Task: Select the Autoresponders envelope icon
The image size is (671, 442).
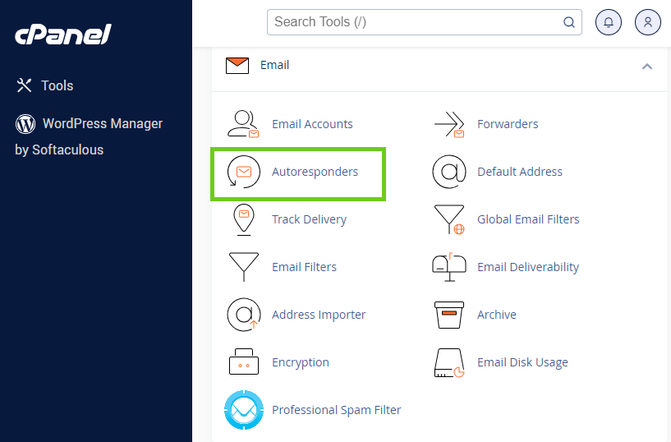Action: click(x=243, y=172)
